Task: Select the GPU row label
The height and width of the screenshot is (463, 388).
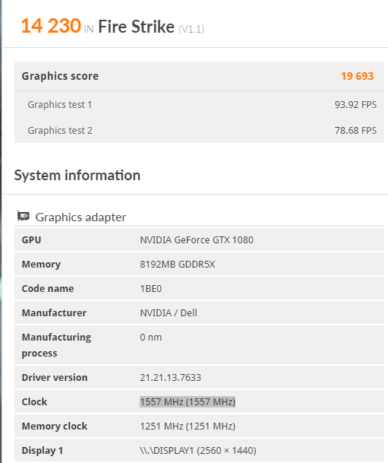Action: pos(31,239)
